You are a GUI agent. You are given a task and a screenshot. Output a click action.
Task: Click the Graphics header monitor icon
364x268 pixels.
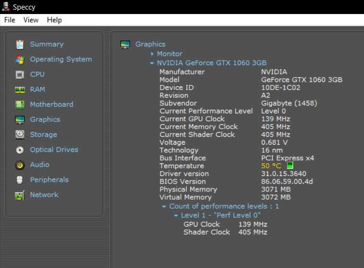(x=125, y=44)
